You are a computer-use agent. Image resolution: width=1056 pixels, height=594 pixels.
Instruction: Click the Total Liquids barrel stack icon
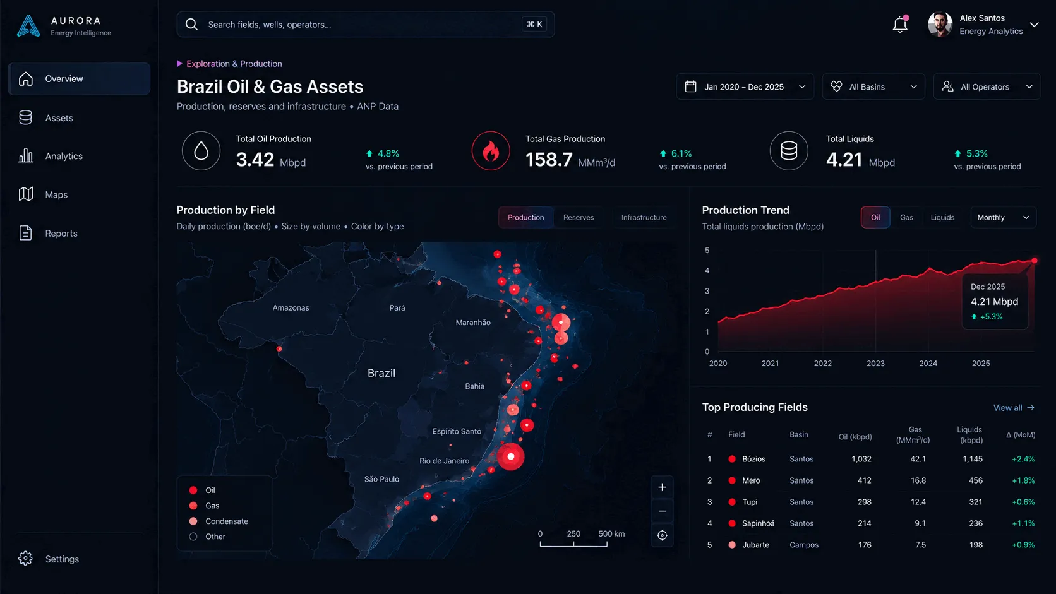(789, 151)
